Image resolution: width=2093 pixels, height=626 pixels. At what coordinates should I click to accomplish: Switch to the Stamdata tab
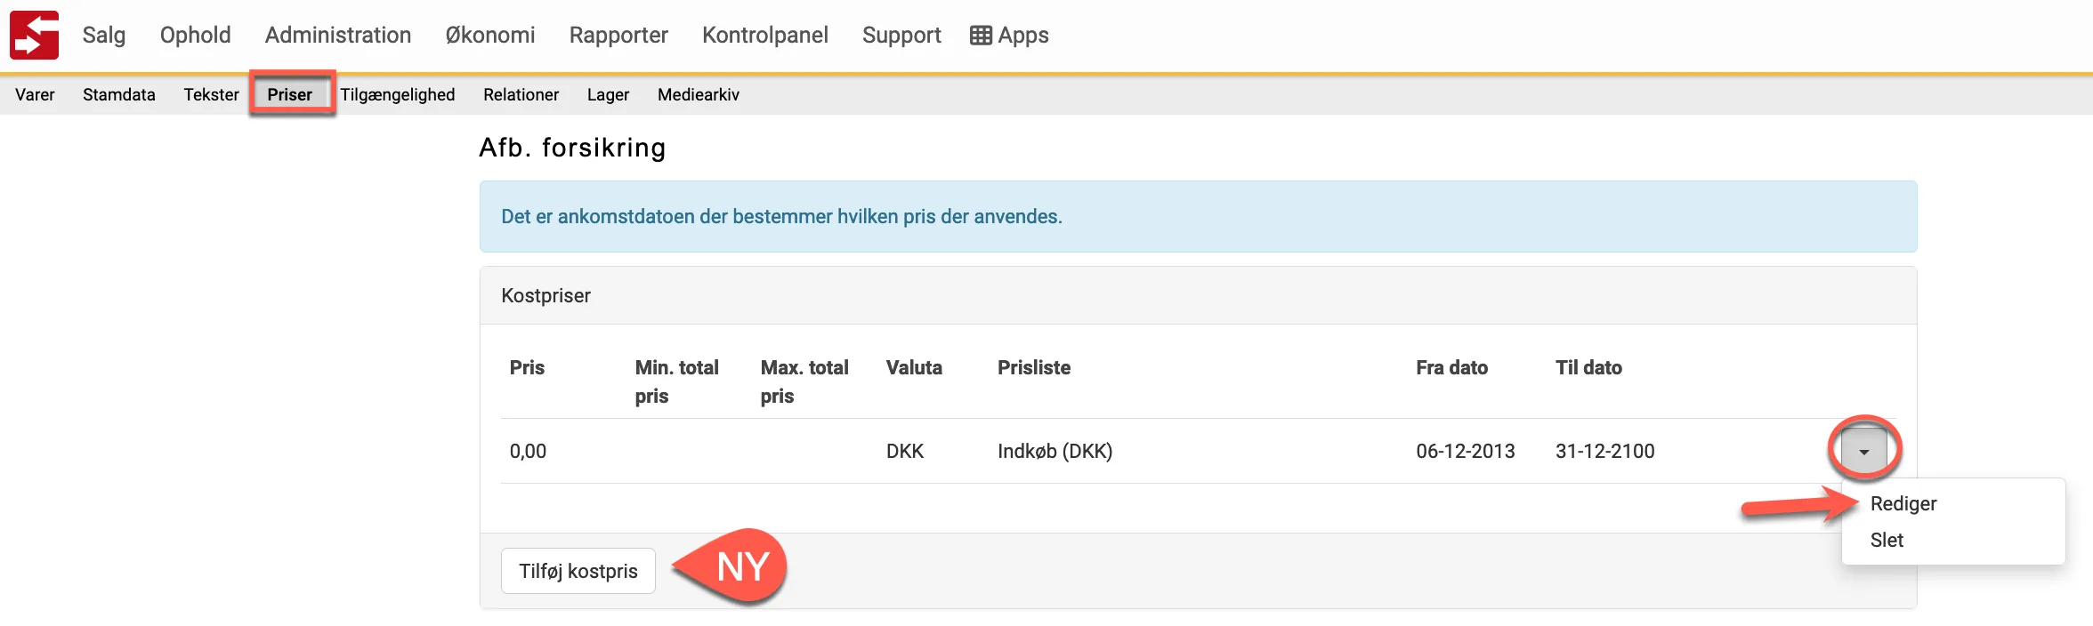pyautogui.click(x=119, y=94)
